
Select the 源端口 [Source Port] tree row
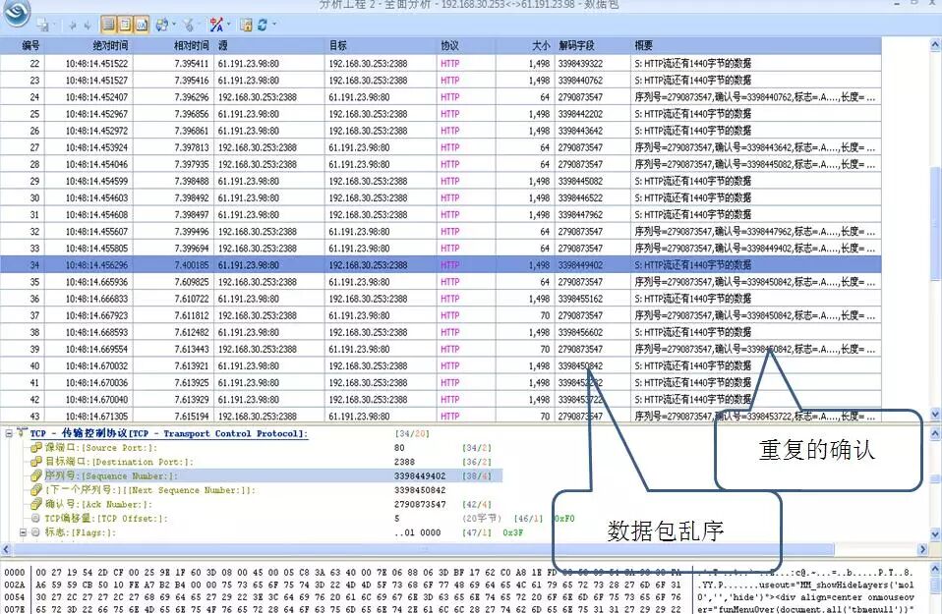[x=101, y=447]
